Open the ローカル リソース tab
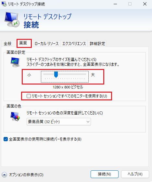 pyautogui.click(x=46, y=44)
